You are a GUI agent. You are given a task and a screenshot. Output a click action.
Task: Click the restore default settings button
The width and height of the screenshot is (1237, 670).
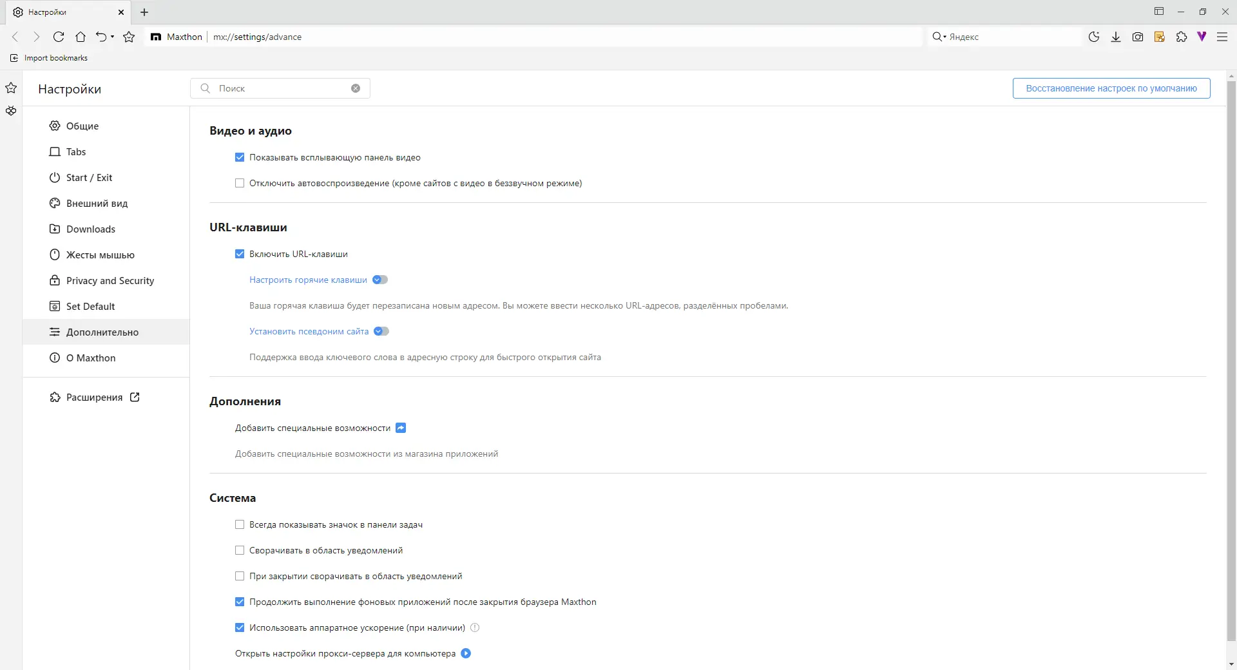(1111, 88)
